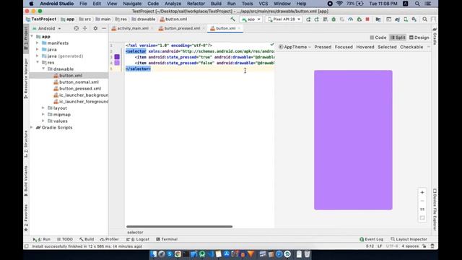The image size is (462, 260).
Task: Click Collapse All icon in Project panel
Action: [85, 28]
